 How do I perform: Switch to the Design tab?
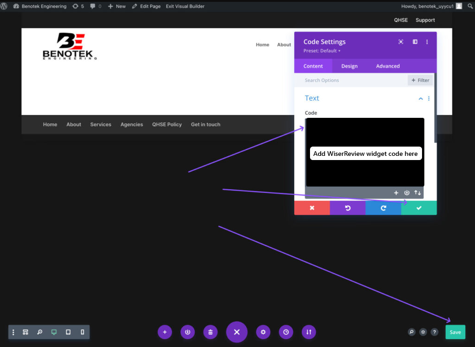tap(349, 66)
